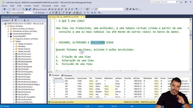
Task: Open the Consulta menu
Action: [27, 6]
